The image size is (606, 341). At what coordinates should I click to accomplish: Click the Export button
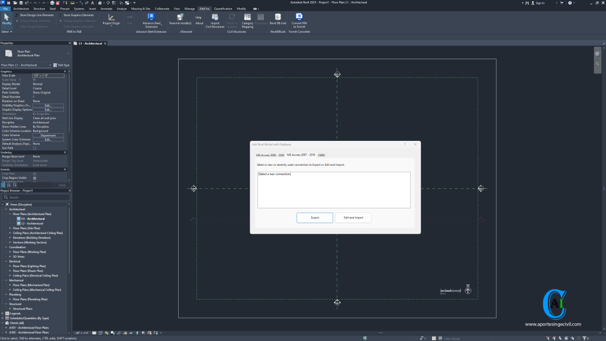coord(314,217)
